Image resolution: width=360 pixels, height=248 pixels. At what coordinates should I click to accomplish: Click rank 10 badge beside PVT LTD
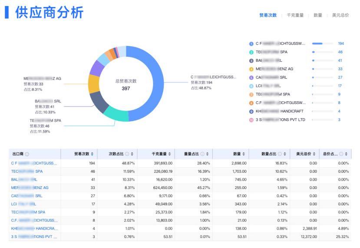click(251, 120)
